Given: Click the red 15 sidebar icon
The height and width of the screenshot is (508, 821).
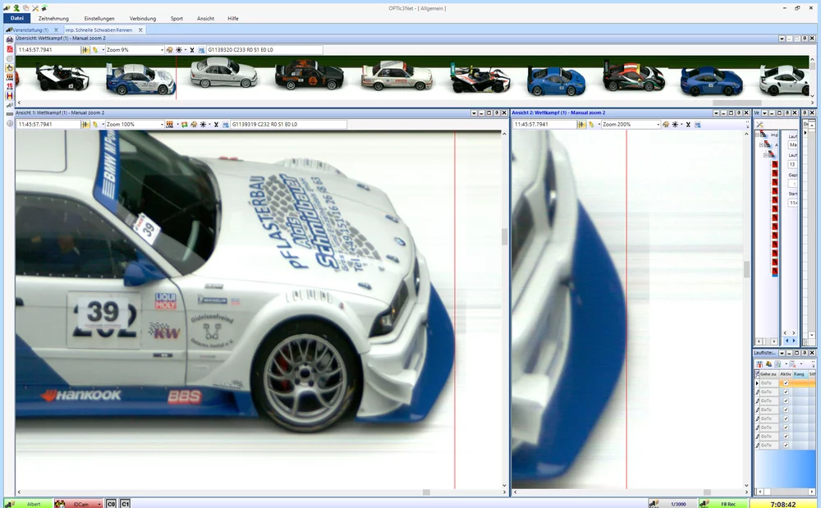Looking at the screenshot, I should [9, 86].
